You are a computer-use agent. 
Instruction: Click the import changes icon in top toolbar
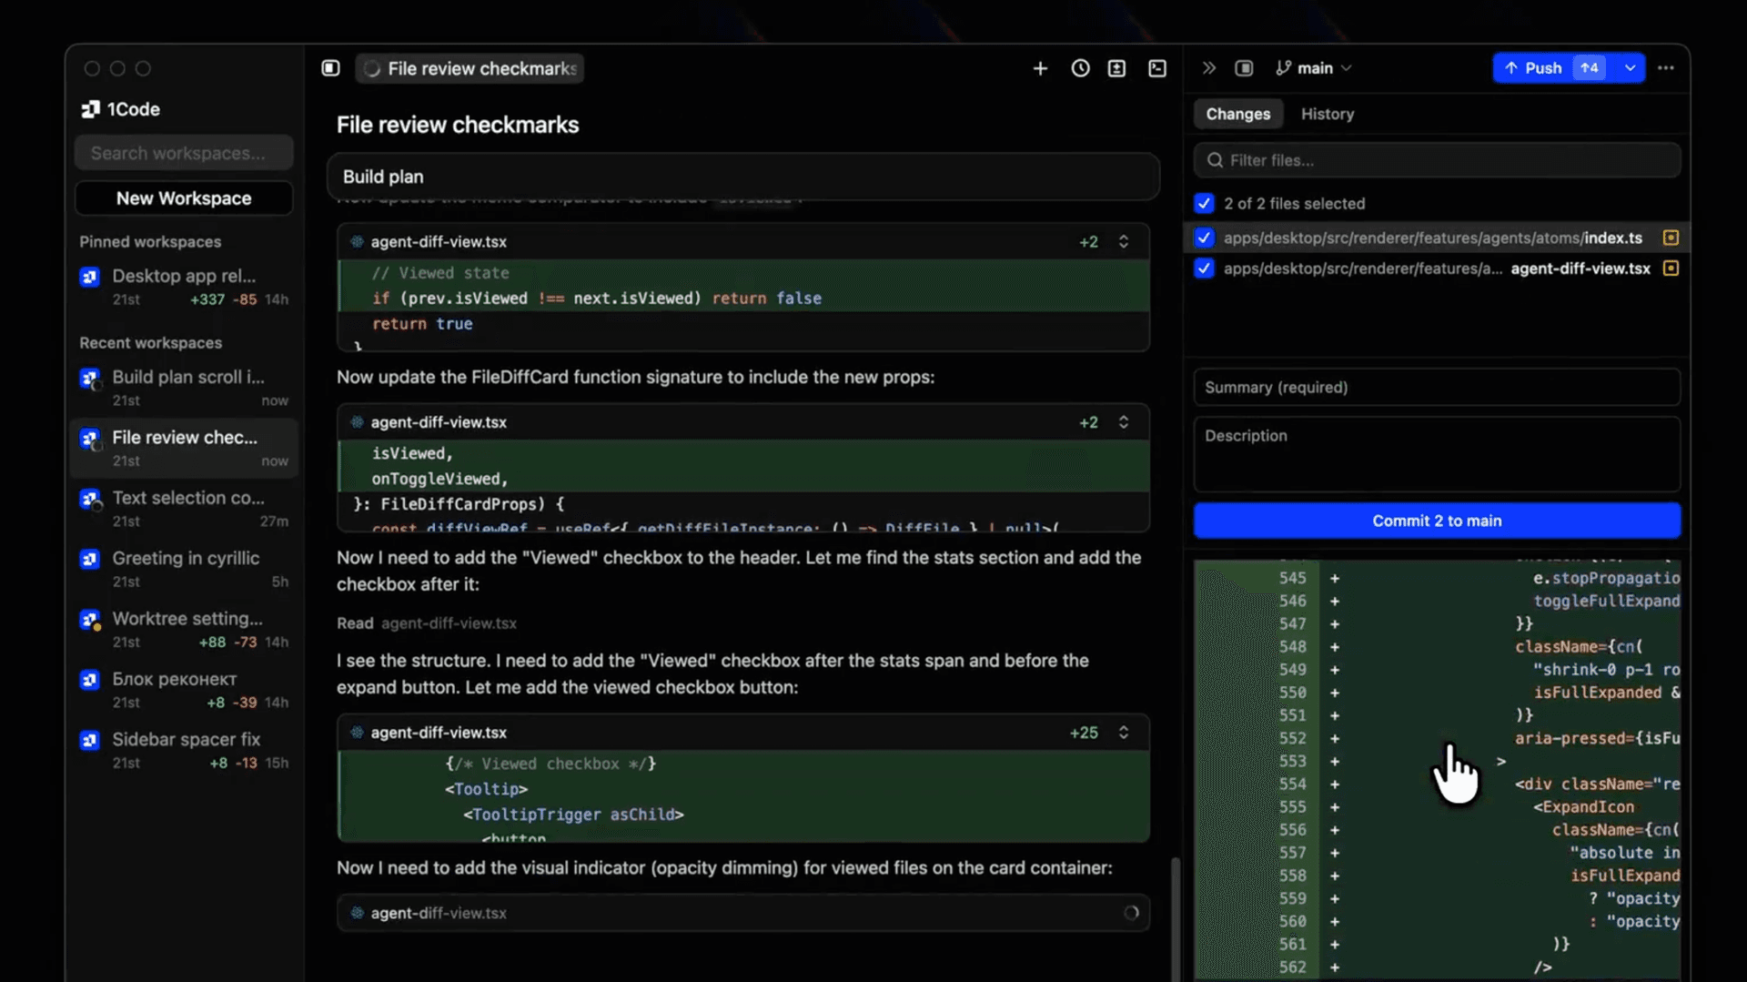(1116, 67)
